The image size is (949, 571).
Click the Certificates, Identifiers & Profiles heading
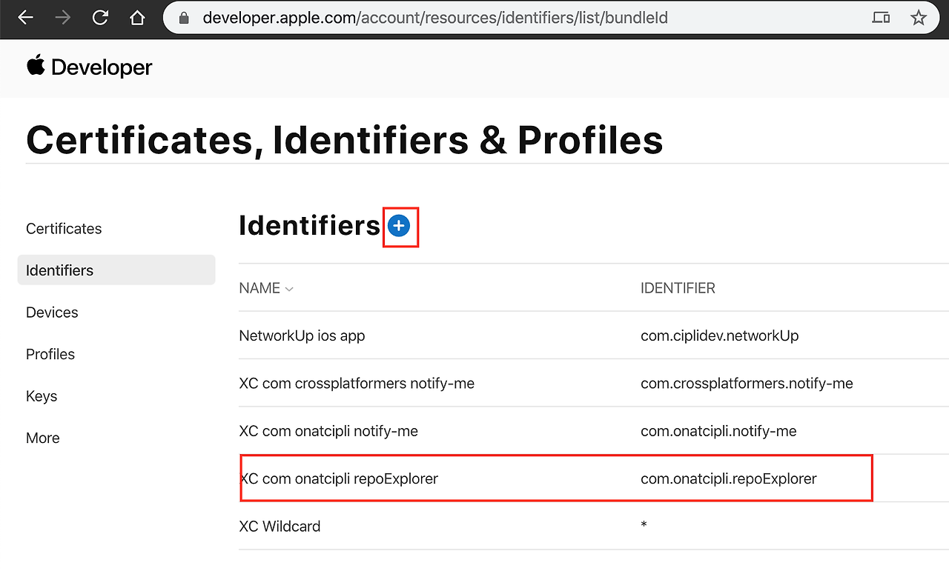tap(345, 140)
